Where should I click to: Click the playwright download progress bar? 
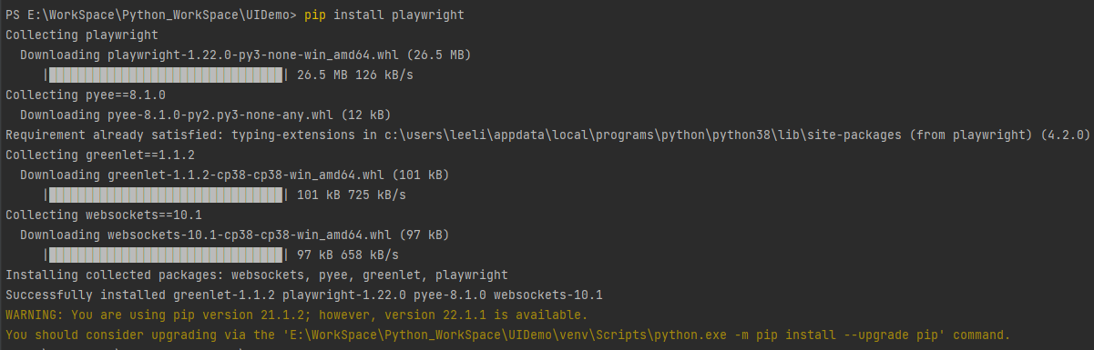coord(166,75)
